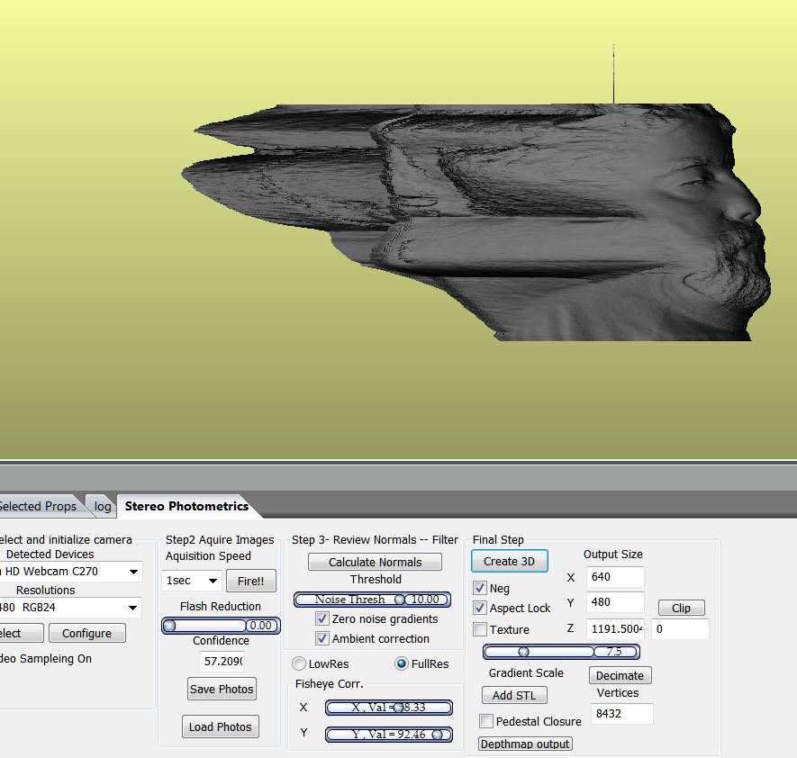Enable Pedestal Closure checkbox
The image size is (797, 758).
click(486, 721)
